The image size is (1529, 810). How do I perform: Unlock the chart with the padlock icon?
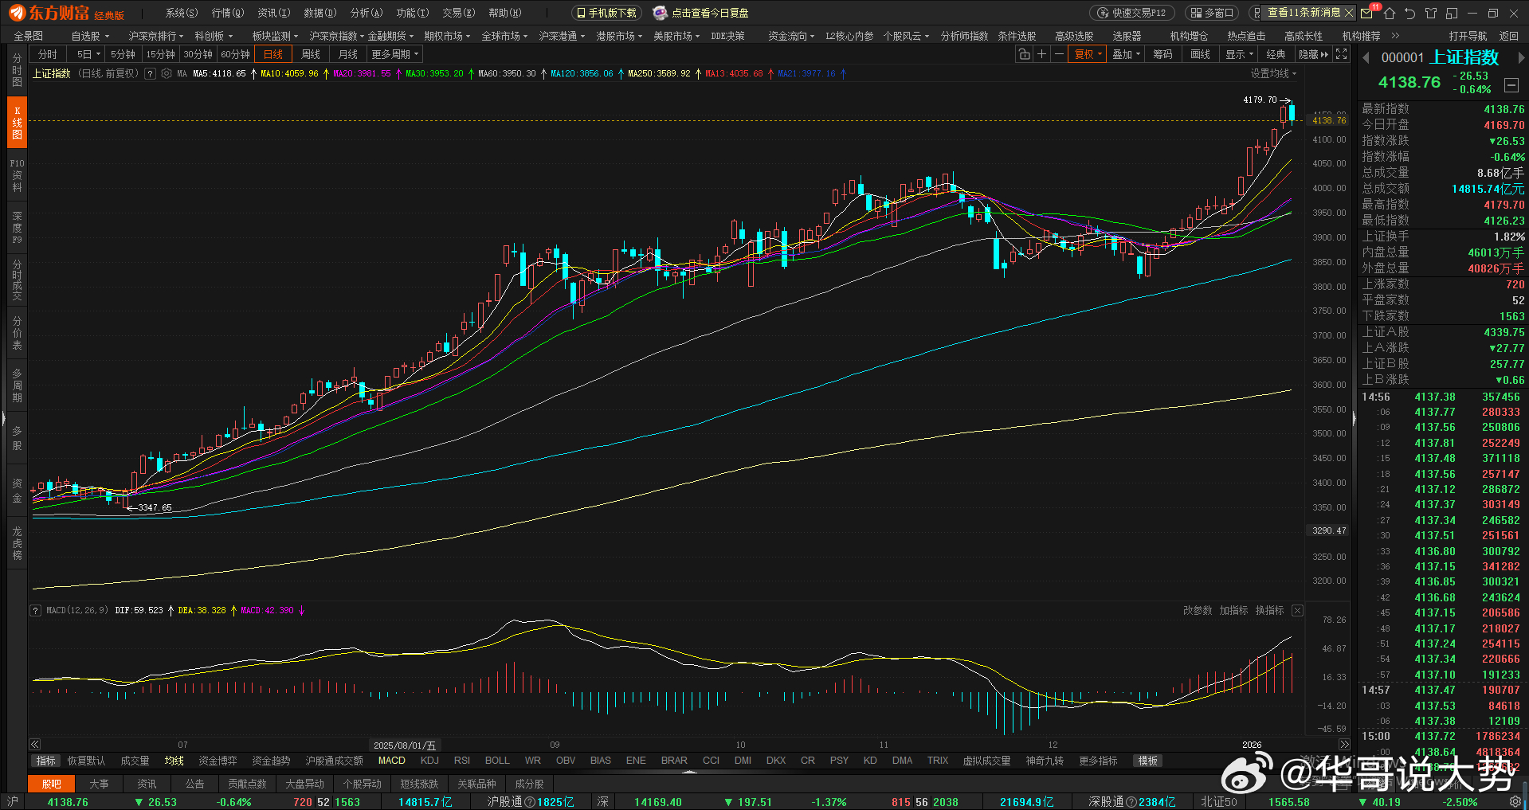coord(1024,54)
